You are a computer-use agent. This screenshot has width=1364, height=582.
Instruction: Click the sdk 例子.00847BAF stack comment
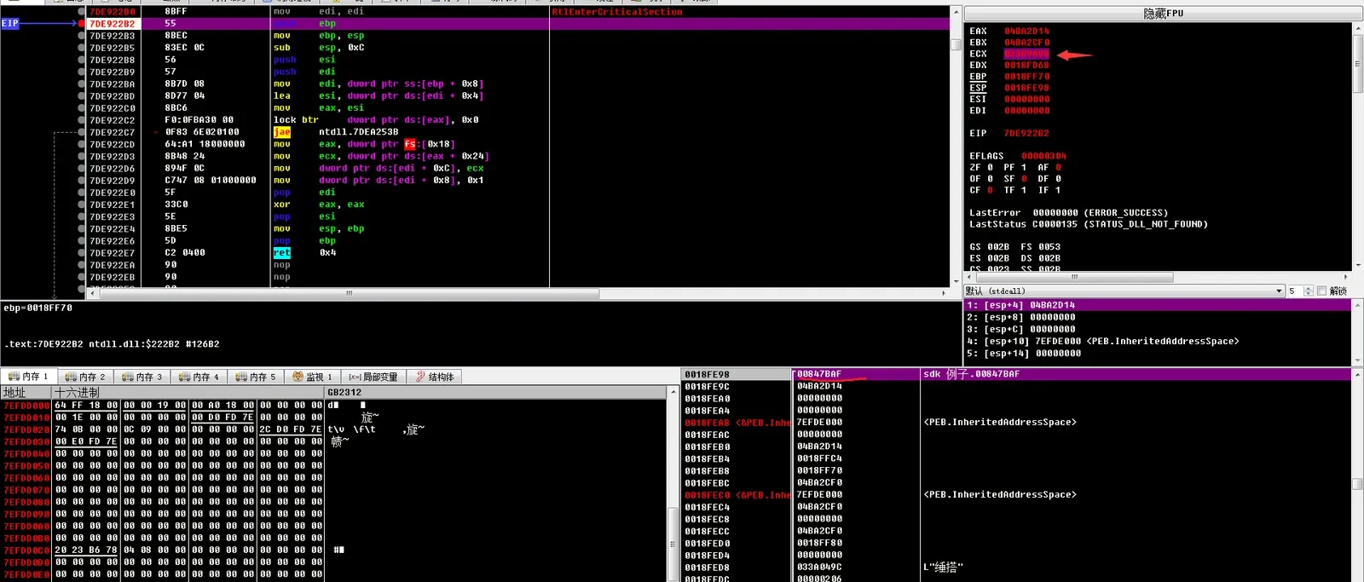(971, 374)
